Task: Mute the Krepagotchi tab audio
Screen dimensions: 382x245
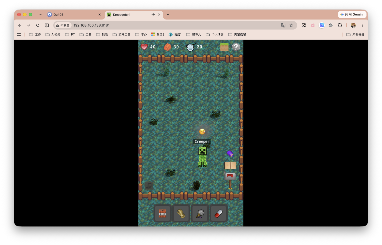Action: click(x=153, y=15)
